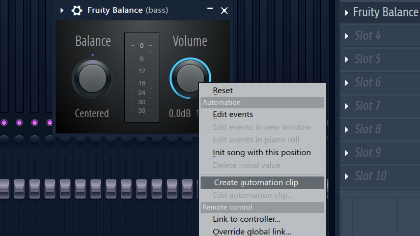
Task: Click the 0.0dB volume readout
Action: (x=180, y=113)
